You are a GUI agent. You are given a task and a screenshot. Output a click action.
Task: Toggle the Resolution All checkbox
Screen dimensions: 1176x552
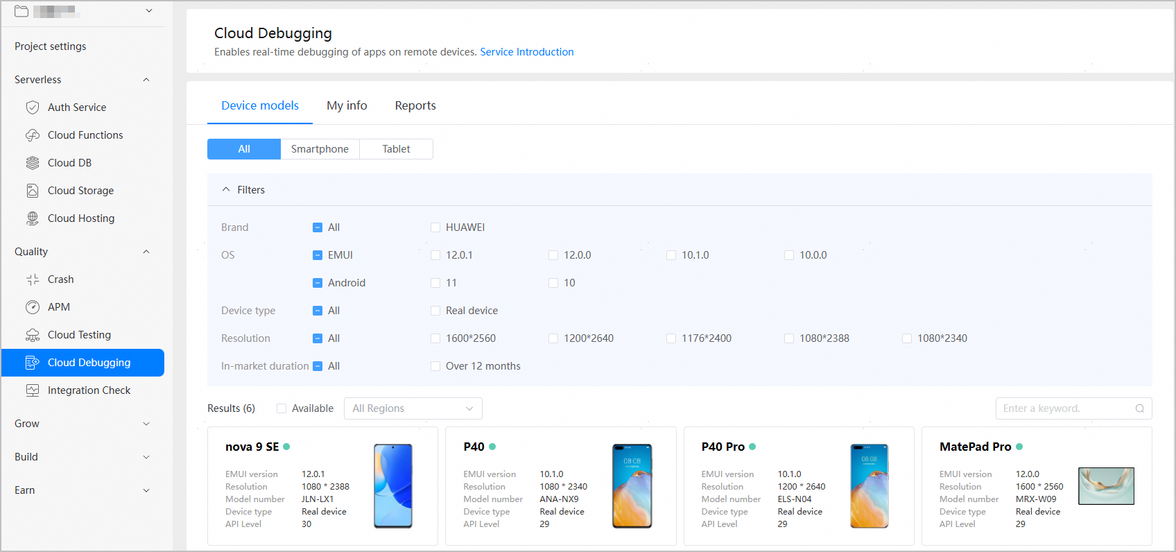pos(318,338)
